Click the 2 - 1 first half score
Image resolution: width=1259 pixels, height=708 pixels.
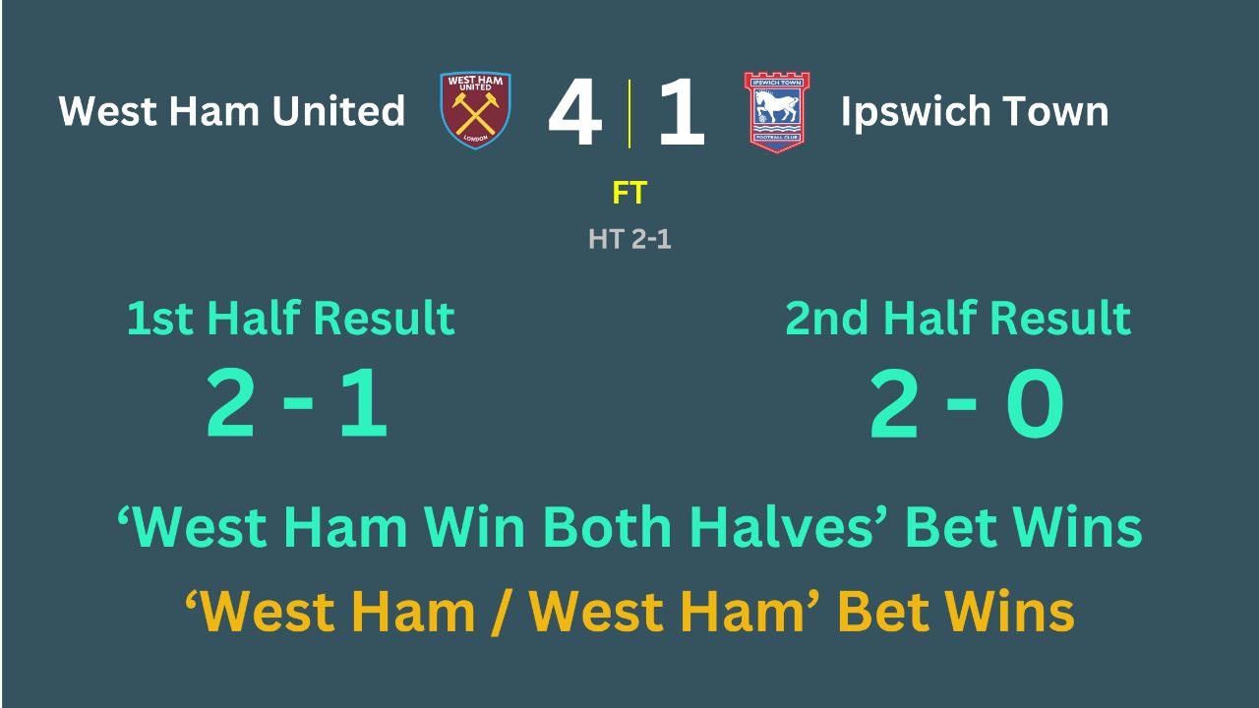click(297, 405)
